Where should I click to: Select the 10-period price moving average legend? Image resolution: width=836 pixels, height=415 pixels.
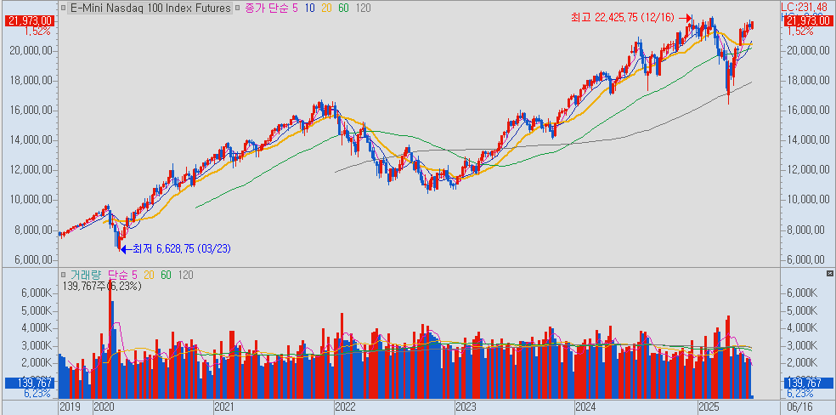click(311, 8)
